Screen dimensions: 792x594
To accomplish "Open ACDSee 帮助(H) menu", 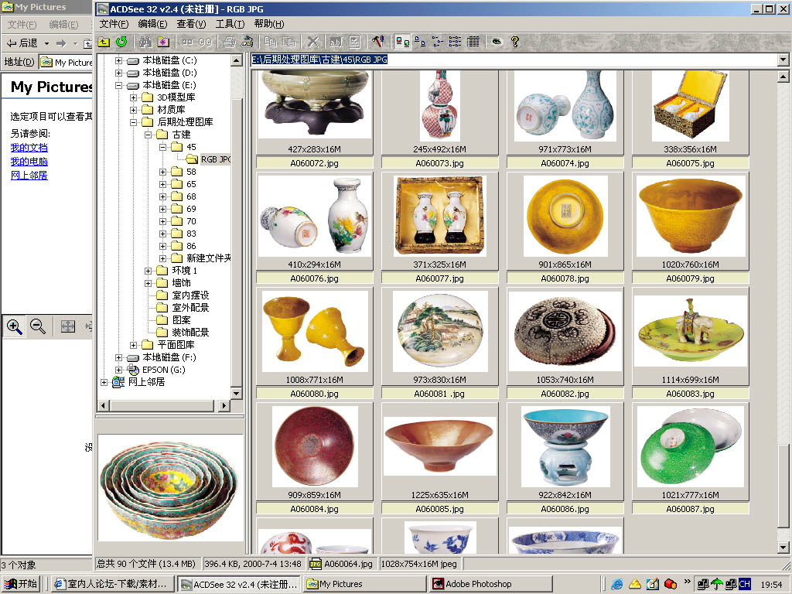I will (x=269, y=24).
